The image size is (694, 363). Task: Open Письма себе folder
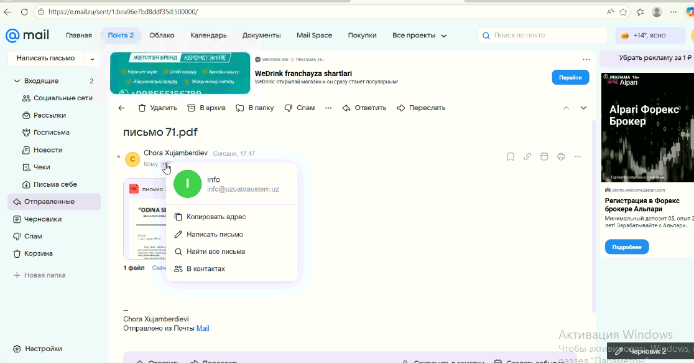click(x=50, y=184)
